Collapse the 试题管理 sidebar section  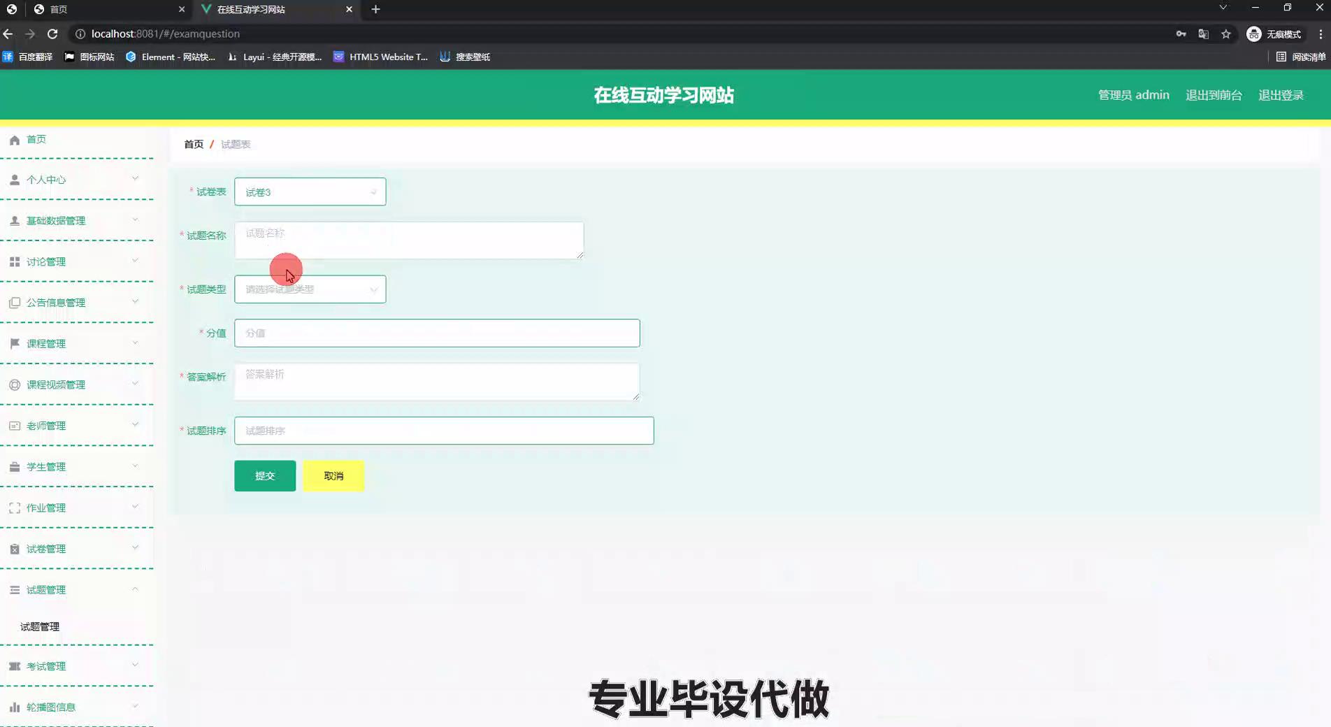point(75,590)
